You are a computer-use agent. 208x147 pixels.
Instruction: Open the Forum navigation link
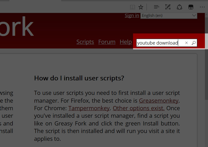tap(107, 42)
